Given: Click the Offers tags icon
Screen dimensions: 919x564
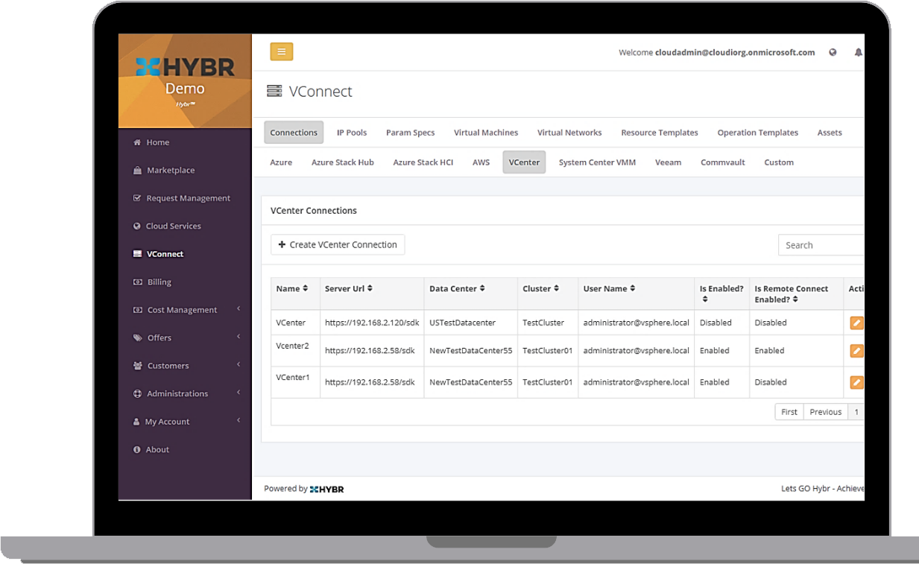Looking at the screenshot, I should [x=137, y=338].
